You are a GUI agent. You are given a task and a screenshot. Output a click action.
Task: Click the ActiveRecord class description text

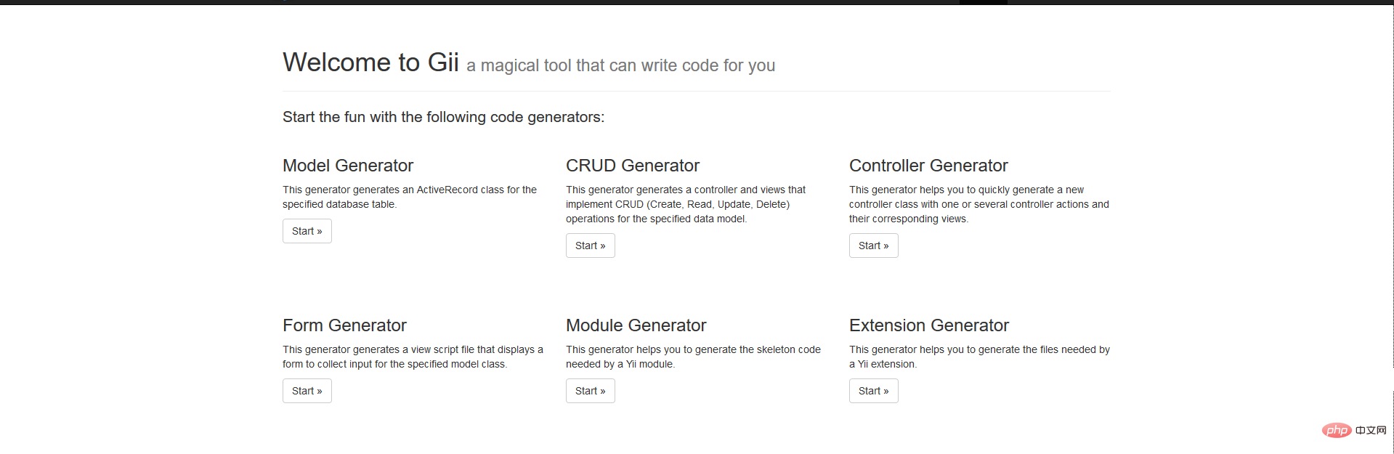pos(410,197)
